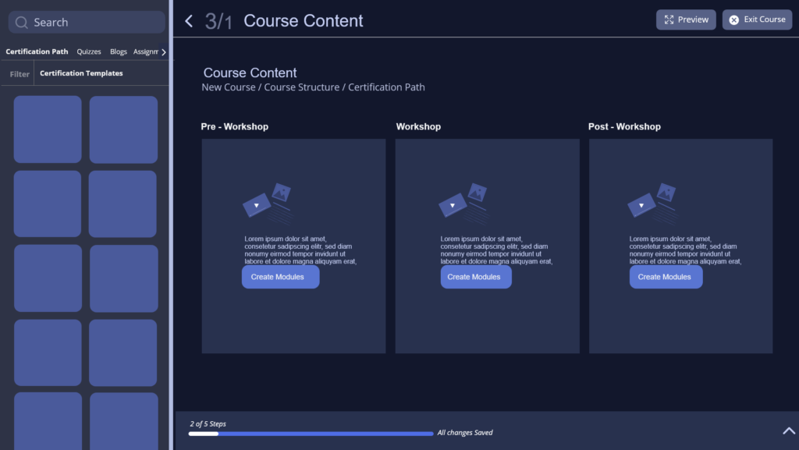This screenshot has height=450, width=799.
Task: Create Modules for Workshop
Action: 476,277
